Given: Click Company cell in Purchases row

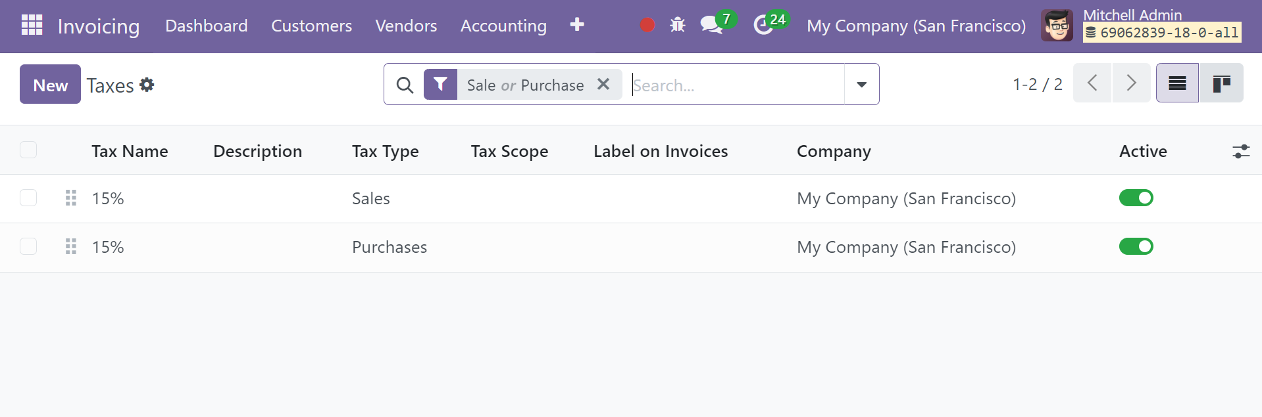Looking at the screenshot, I should [x=906, y=247].
